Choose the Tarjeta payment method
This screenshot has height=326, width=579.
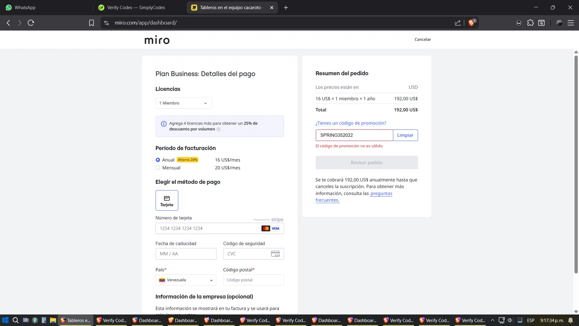167,200
